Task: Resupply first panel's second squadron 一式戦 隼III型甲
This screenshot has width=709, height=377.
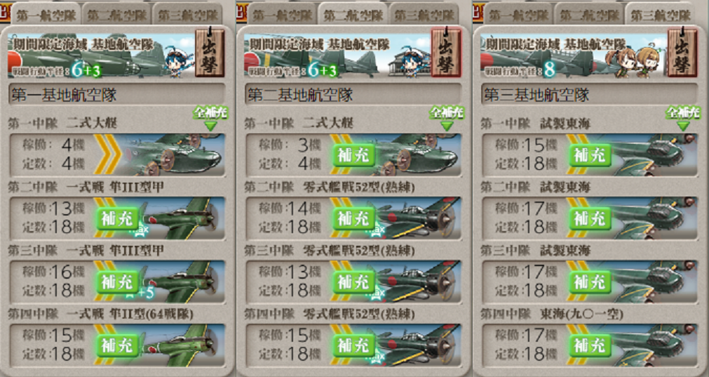Action: 117,218
